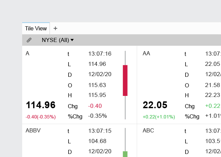Click the ABBV last value 104.68
Viewport: 221px width, 157px height.
[x=97, y=141]
